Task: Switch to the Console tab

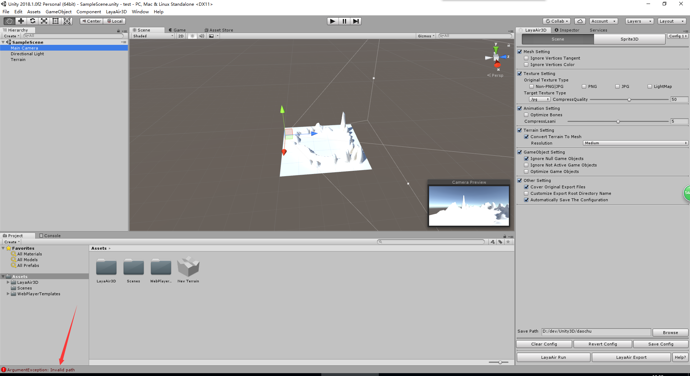Action: 50,236
